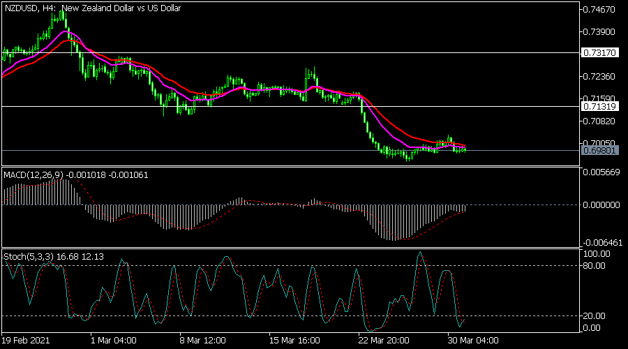Click the current price tag 0.69801

(x=598, y=150)
